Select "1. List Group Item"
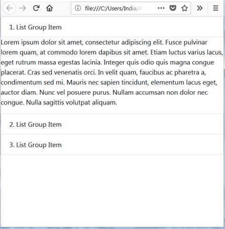225x229 pixels. [112, 27]
